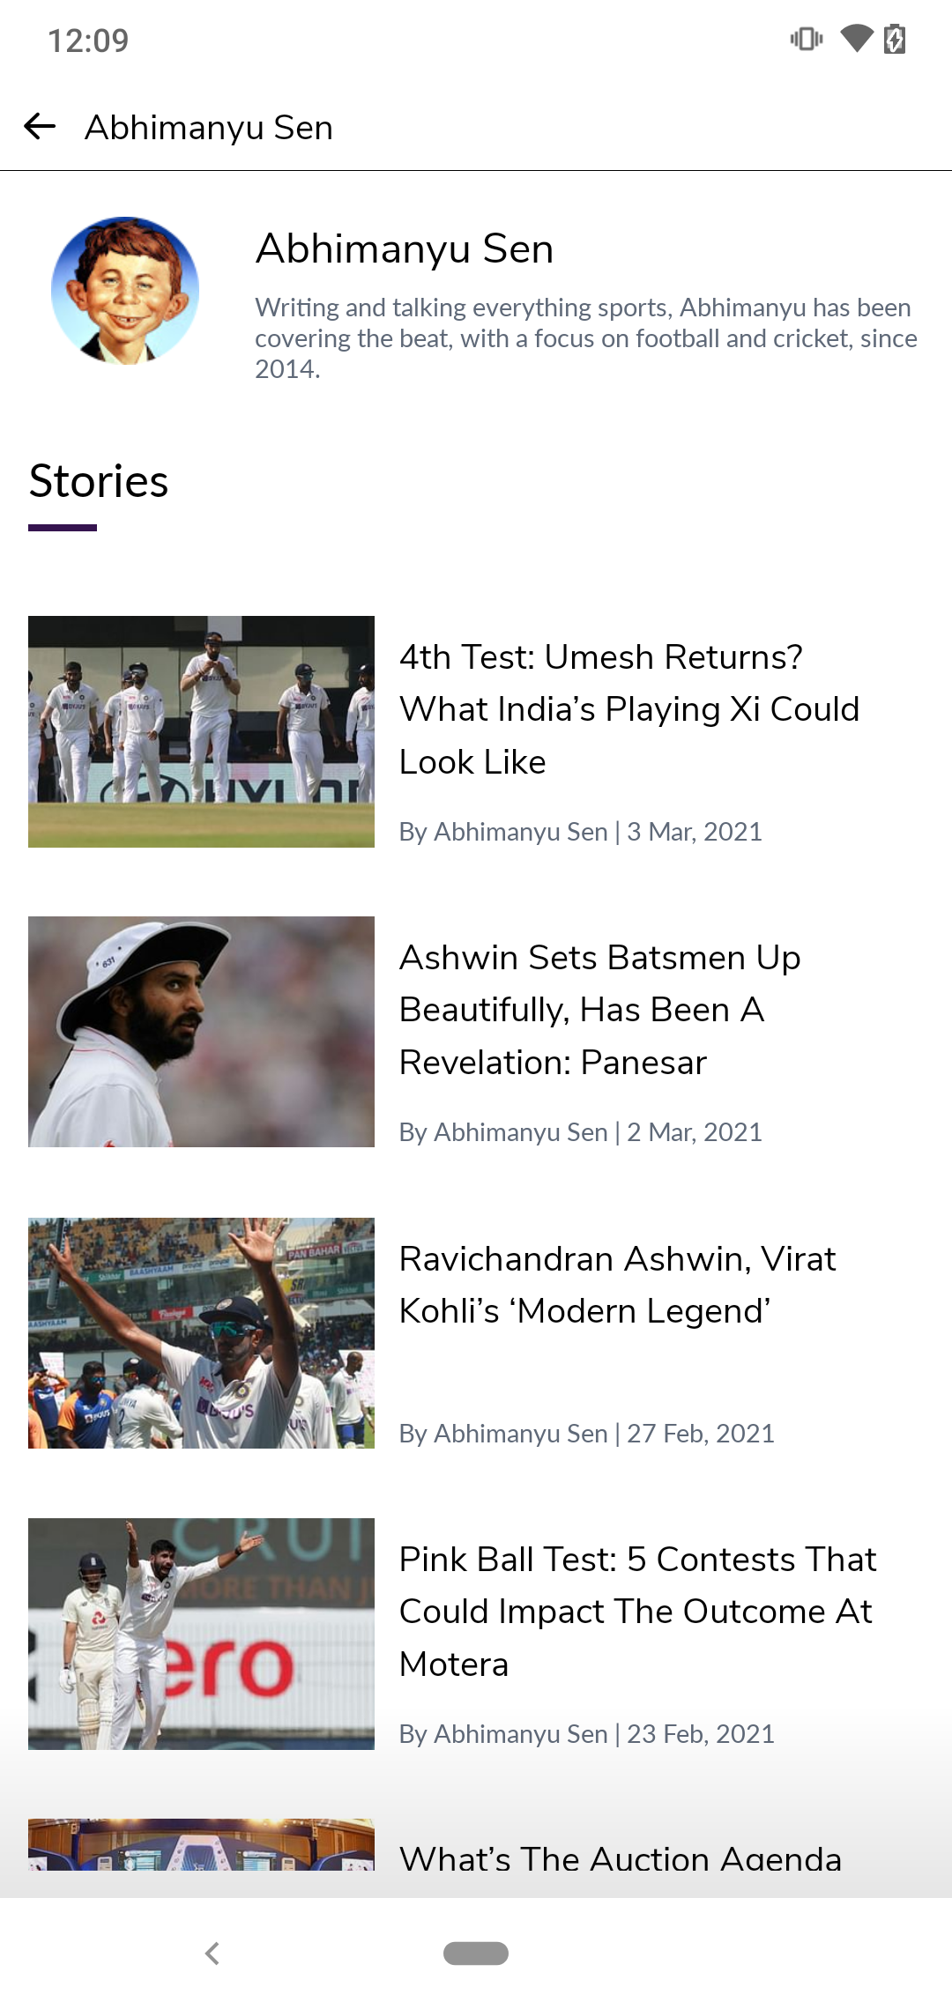Tap the Ashwin arms raised thumbnail

pyautogui.click(x=201, y=1333)
